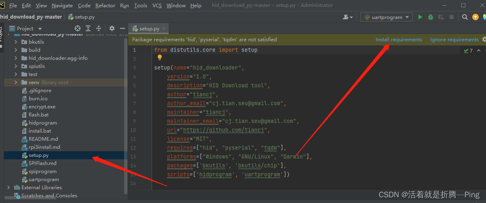486x203 pixels.
Task: Open the Edit menu
Action: (26, 6)
